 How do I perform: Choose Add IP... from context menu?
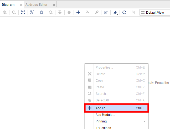click(x=116, y=108)
